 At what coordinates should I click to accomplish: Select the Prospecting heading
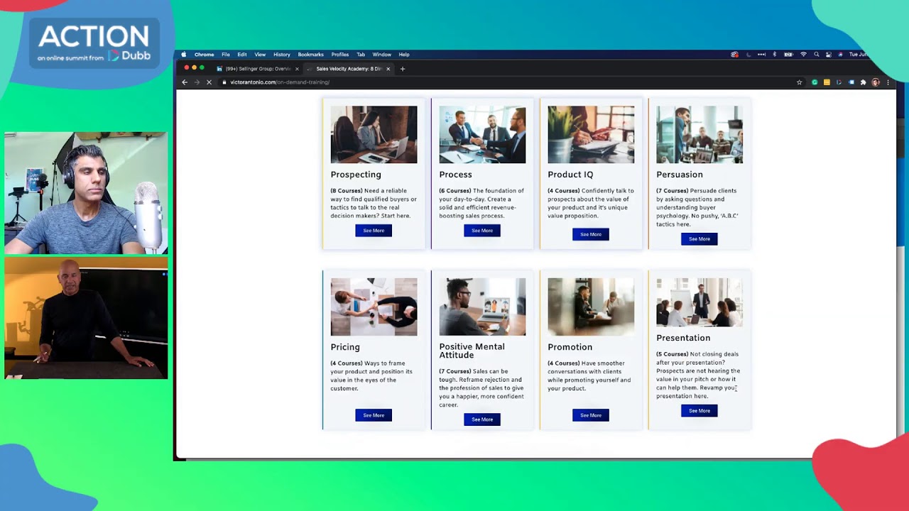click(356, 175)
